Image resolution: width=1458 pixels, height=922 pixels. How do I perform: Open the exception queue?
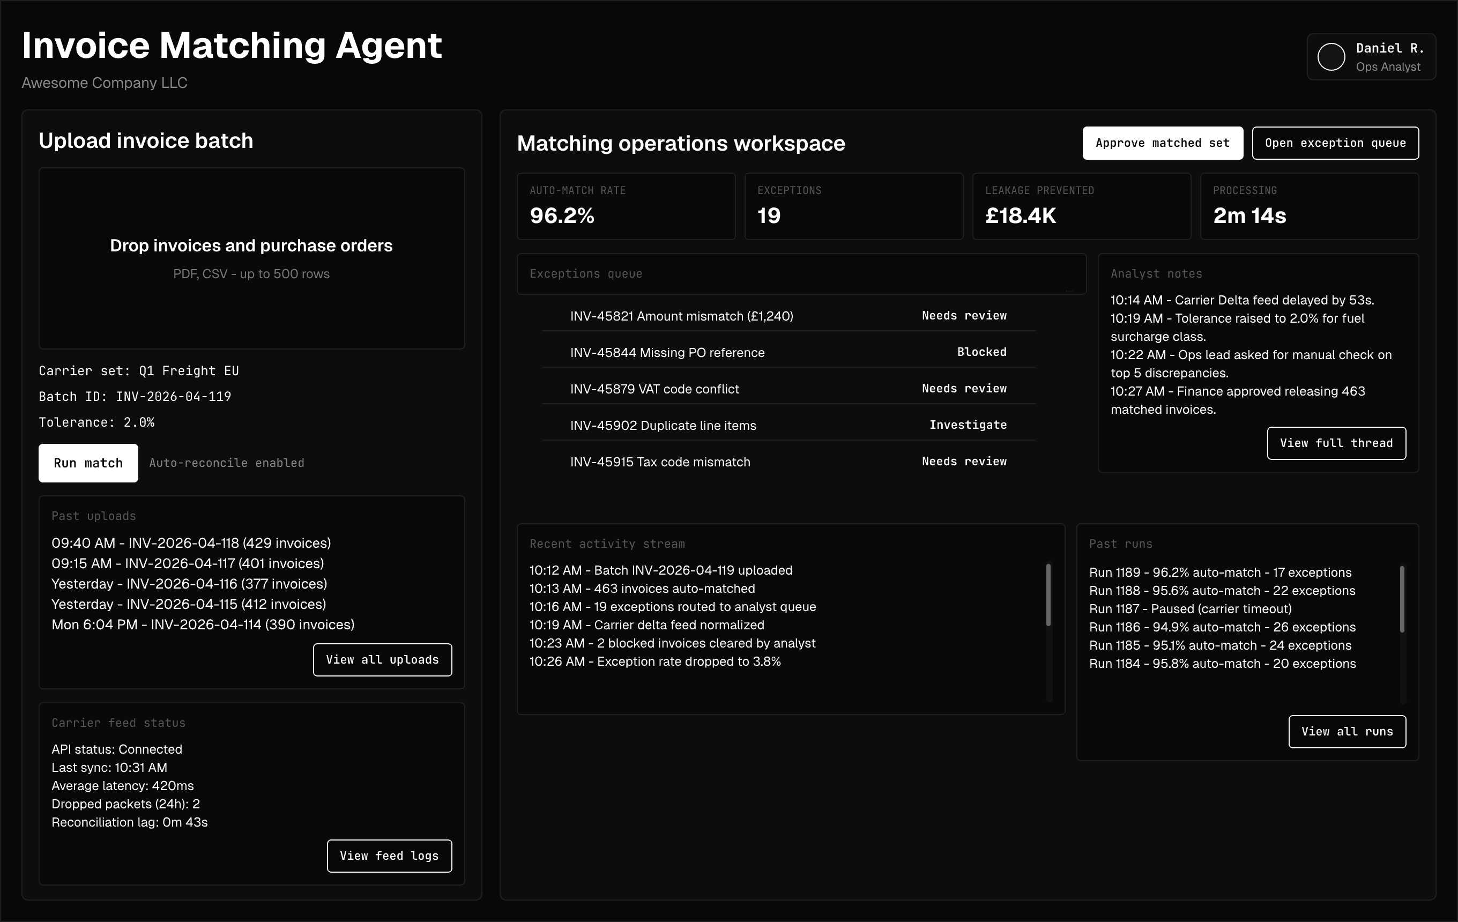(1335, 143)
